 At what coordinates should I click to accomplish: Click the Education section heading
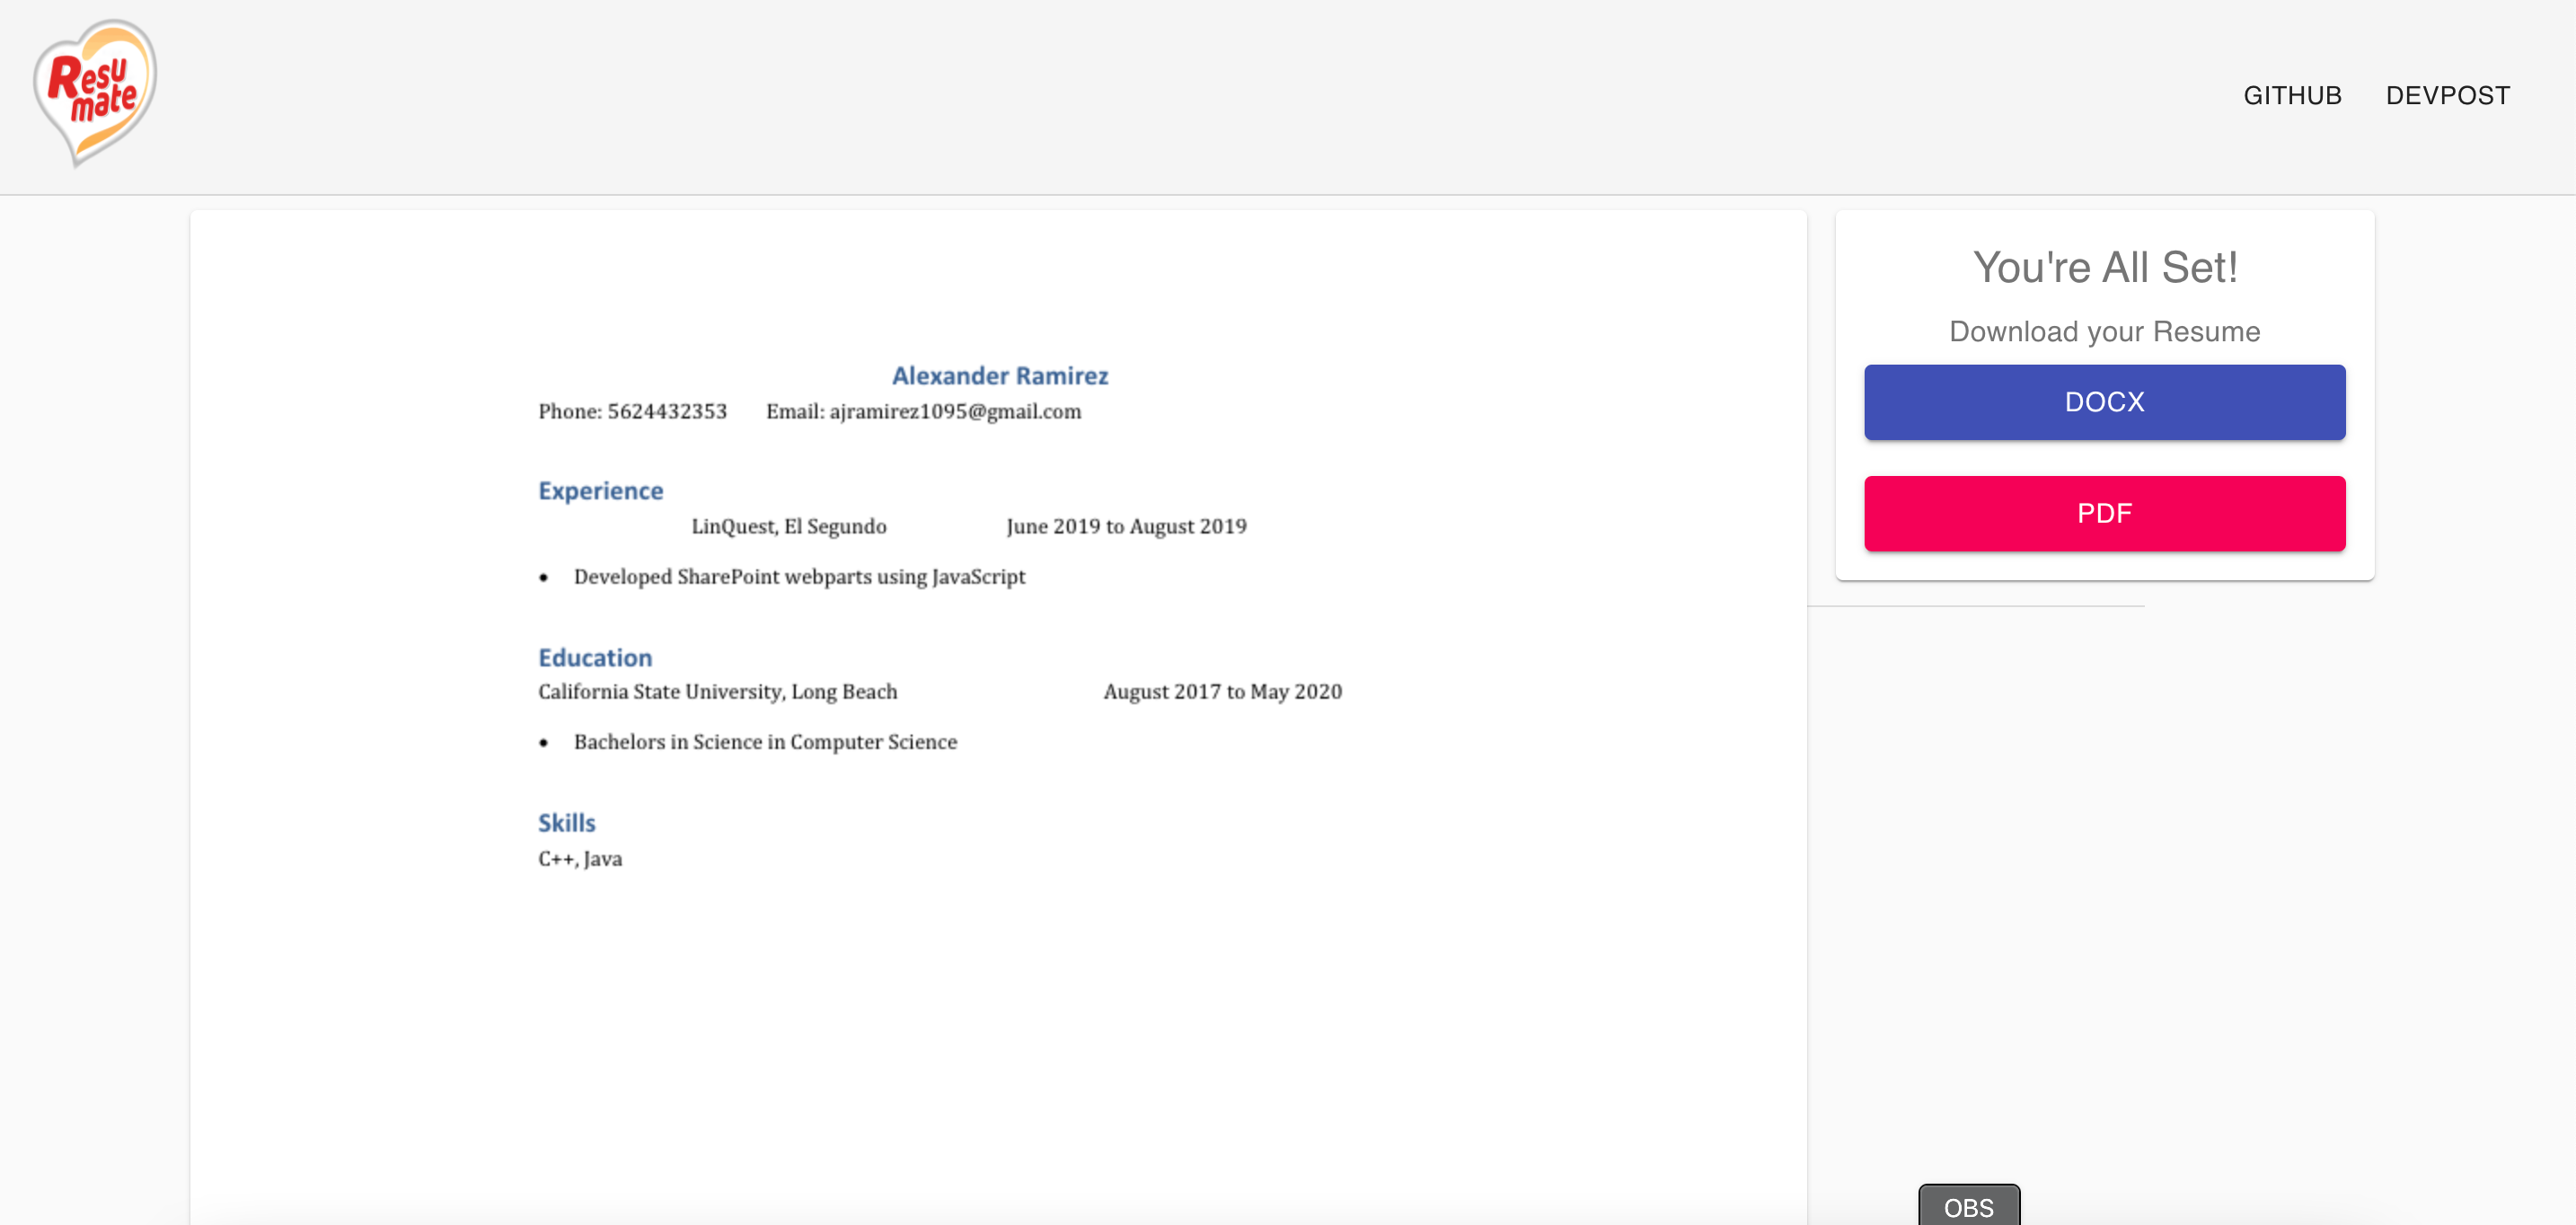point(594,658)
